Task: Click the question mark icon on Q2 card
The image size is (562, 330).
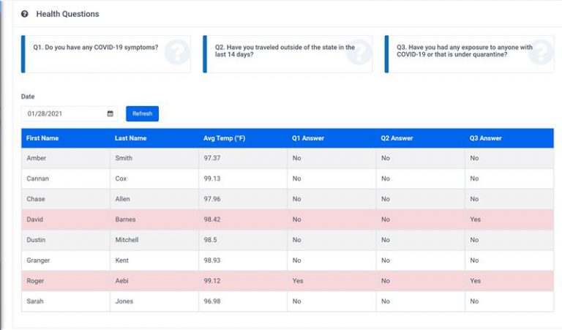Action: (x=358, y=53)
